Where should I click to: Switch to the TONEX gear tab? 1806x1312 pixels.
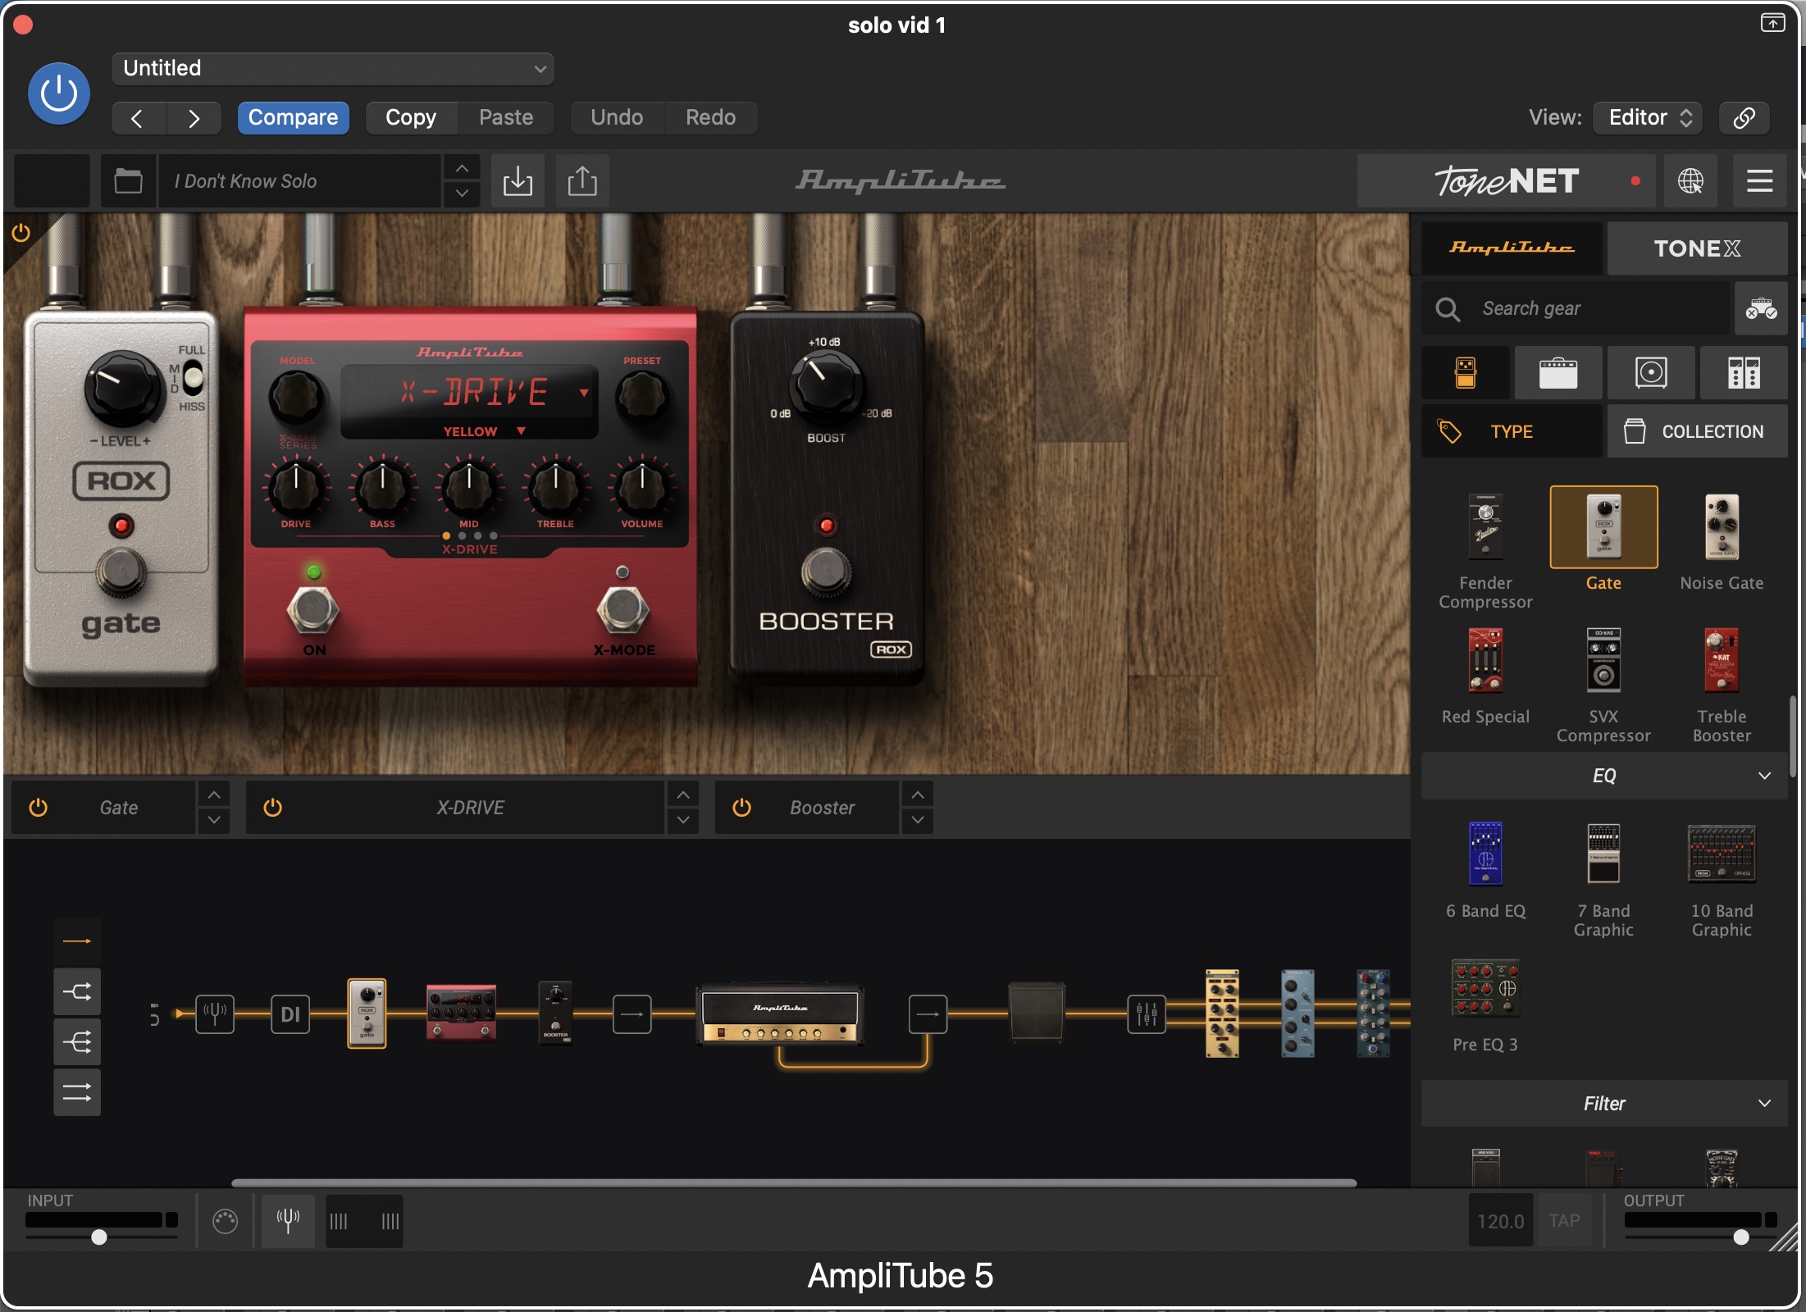click(1697, 248)
